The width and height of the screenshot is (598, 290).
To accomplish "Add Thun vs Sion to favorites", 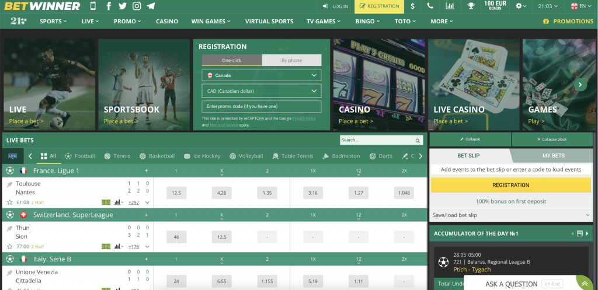I will point(9,247).
